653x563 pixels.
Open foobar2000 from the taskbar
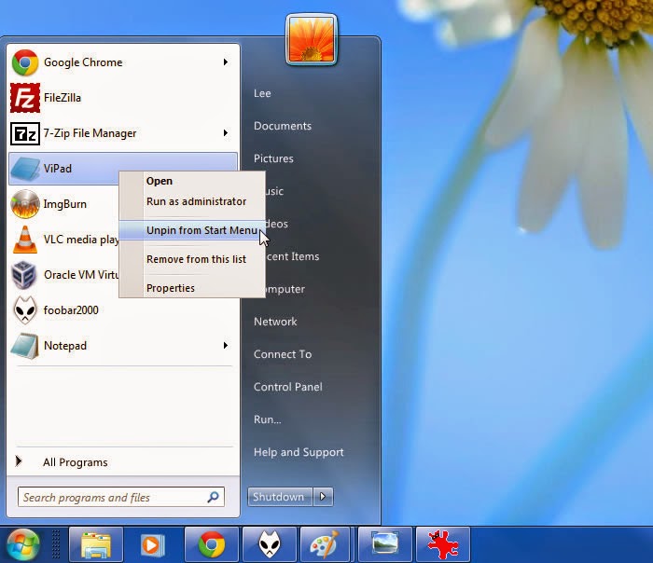tap(270, 544)
